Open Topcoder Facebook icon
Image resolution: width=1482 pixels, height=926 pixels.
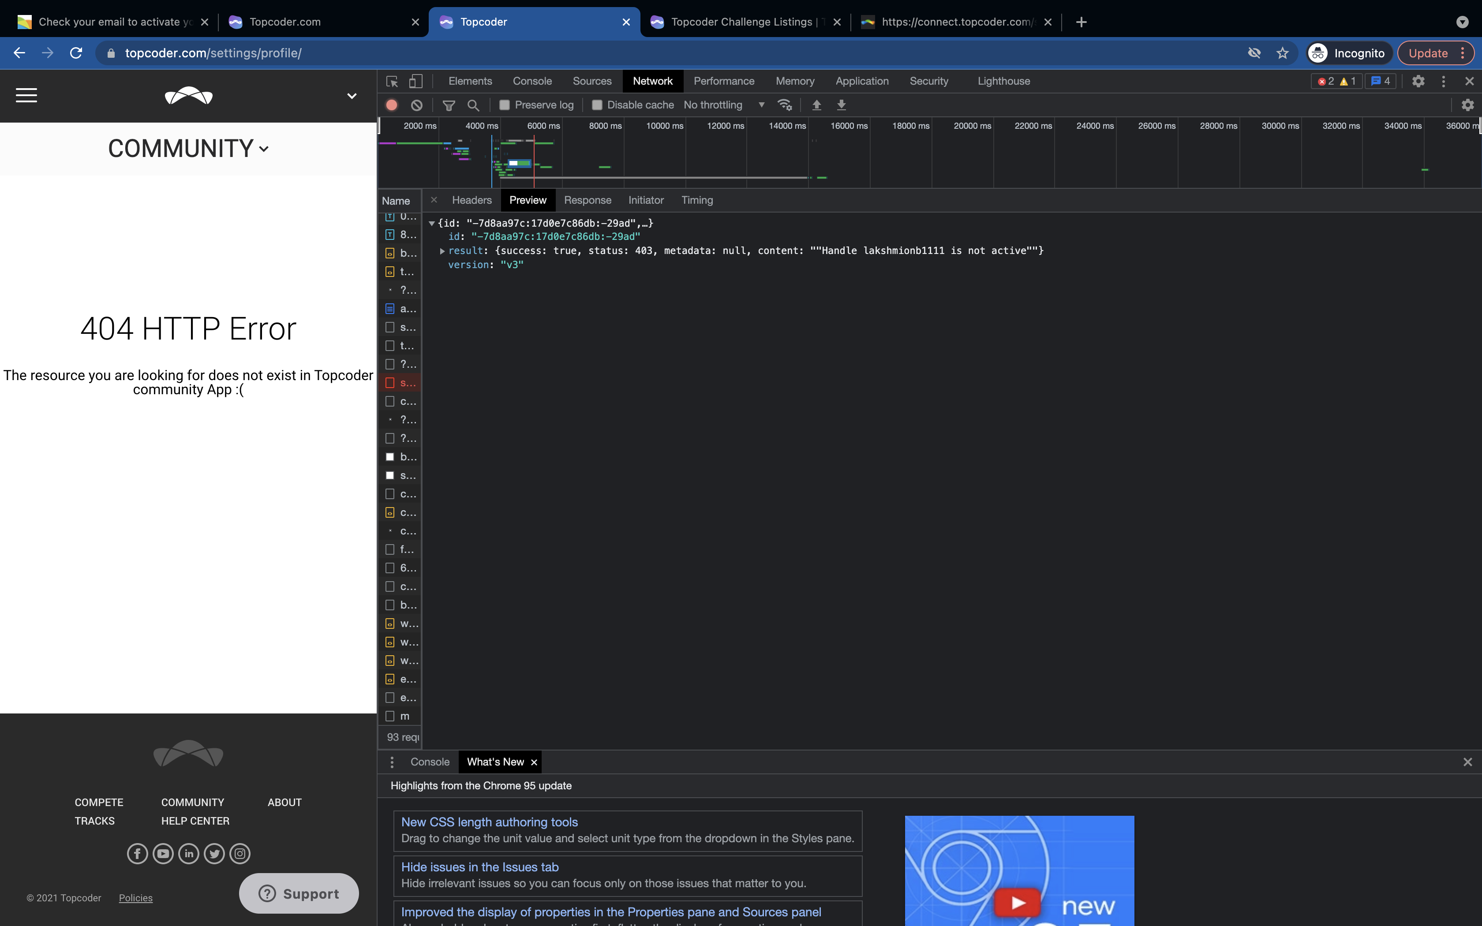click(x=137, y=853)
